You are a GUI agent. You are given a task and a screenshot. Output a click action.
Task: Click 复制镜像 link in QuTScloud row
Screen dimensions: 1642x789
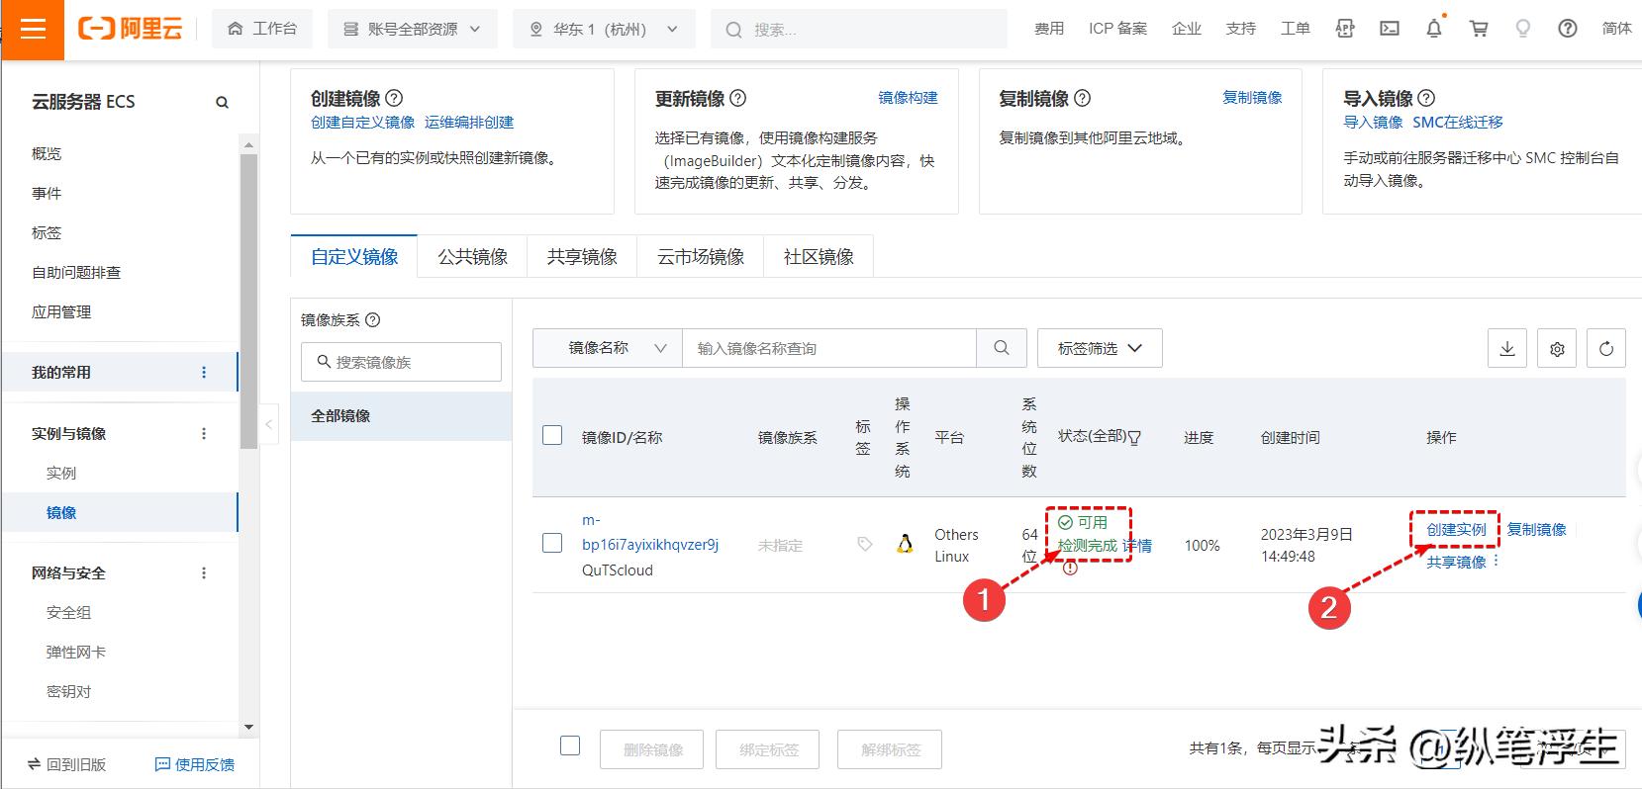(1536, 529)
